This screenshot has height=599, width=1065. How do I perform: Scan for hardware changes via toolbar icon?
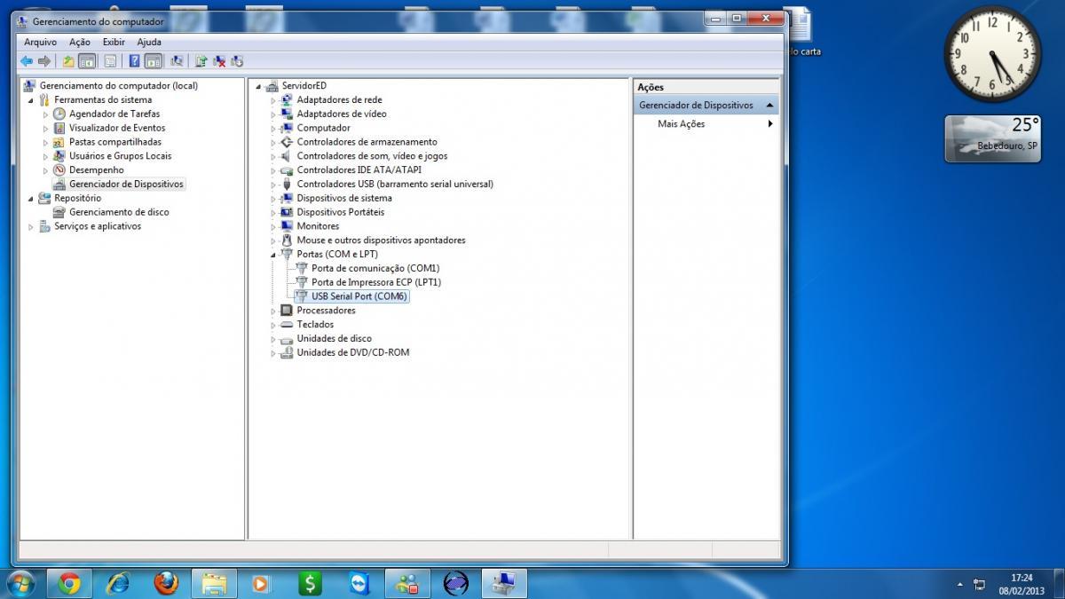click(x=177, y=61)
